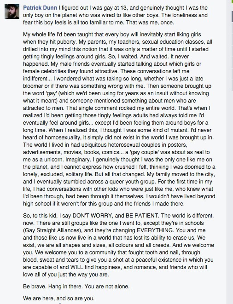
Task: Click the green element at the top-right corner
Action: point(232,1)
